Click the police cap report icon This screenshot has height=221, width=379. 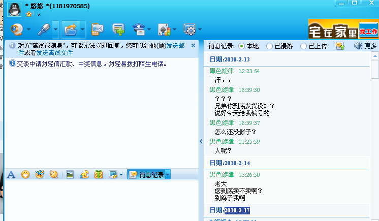pyautogui.click(x=139, y=29)
